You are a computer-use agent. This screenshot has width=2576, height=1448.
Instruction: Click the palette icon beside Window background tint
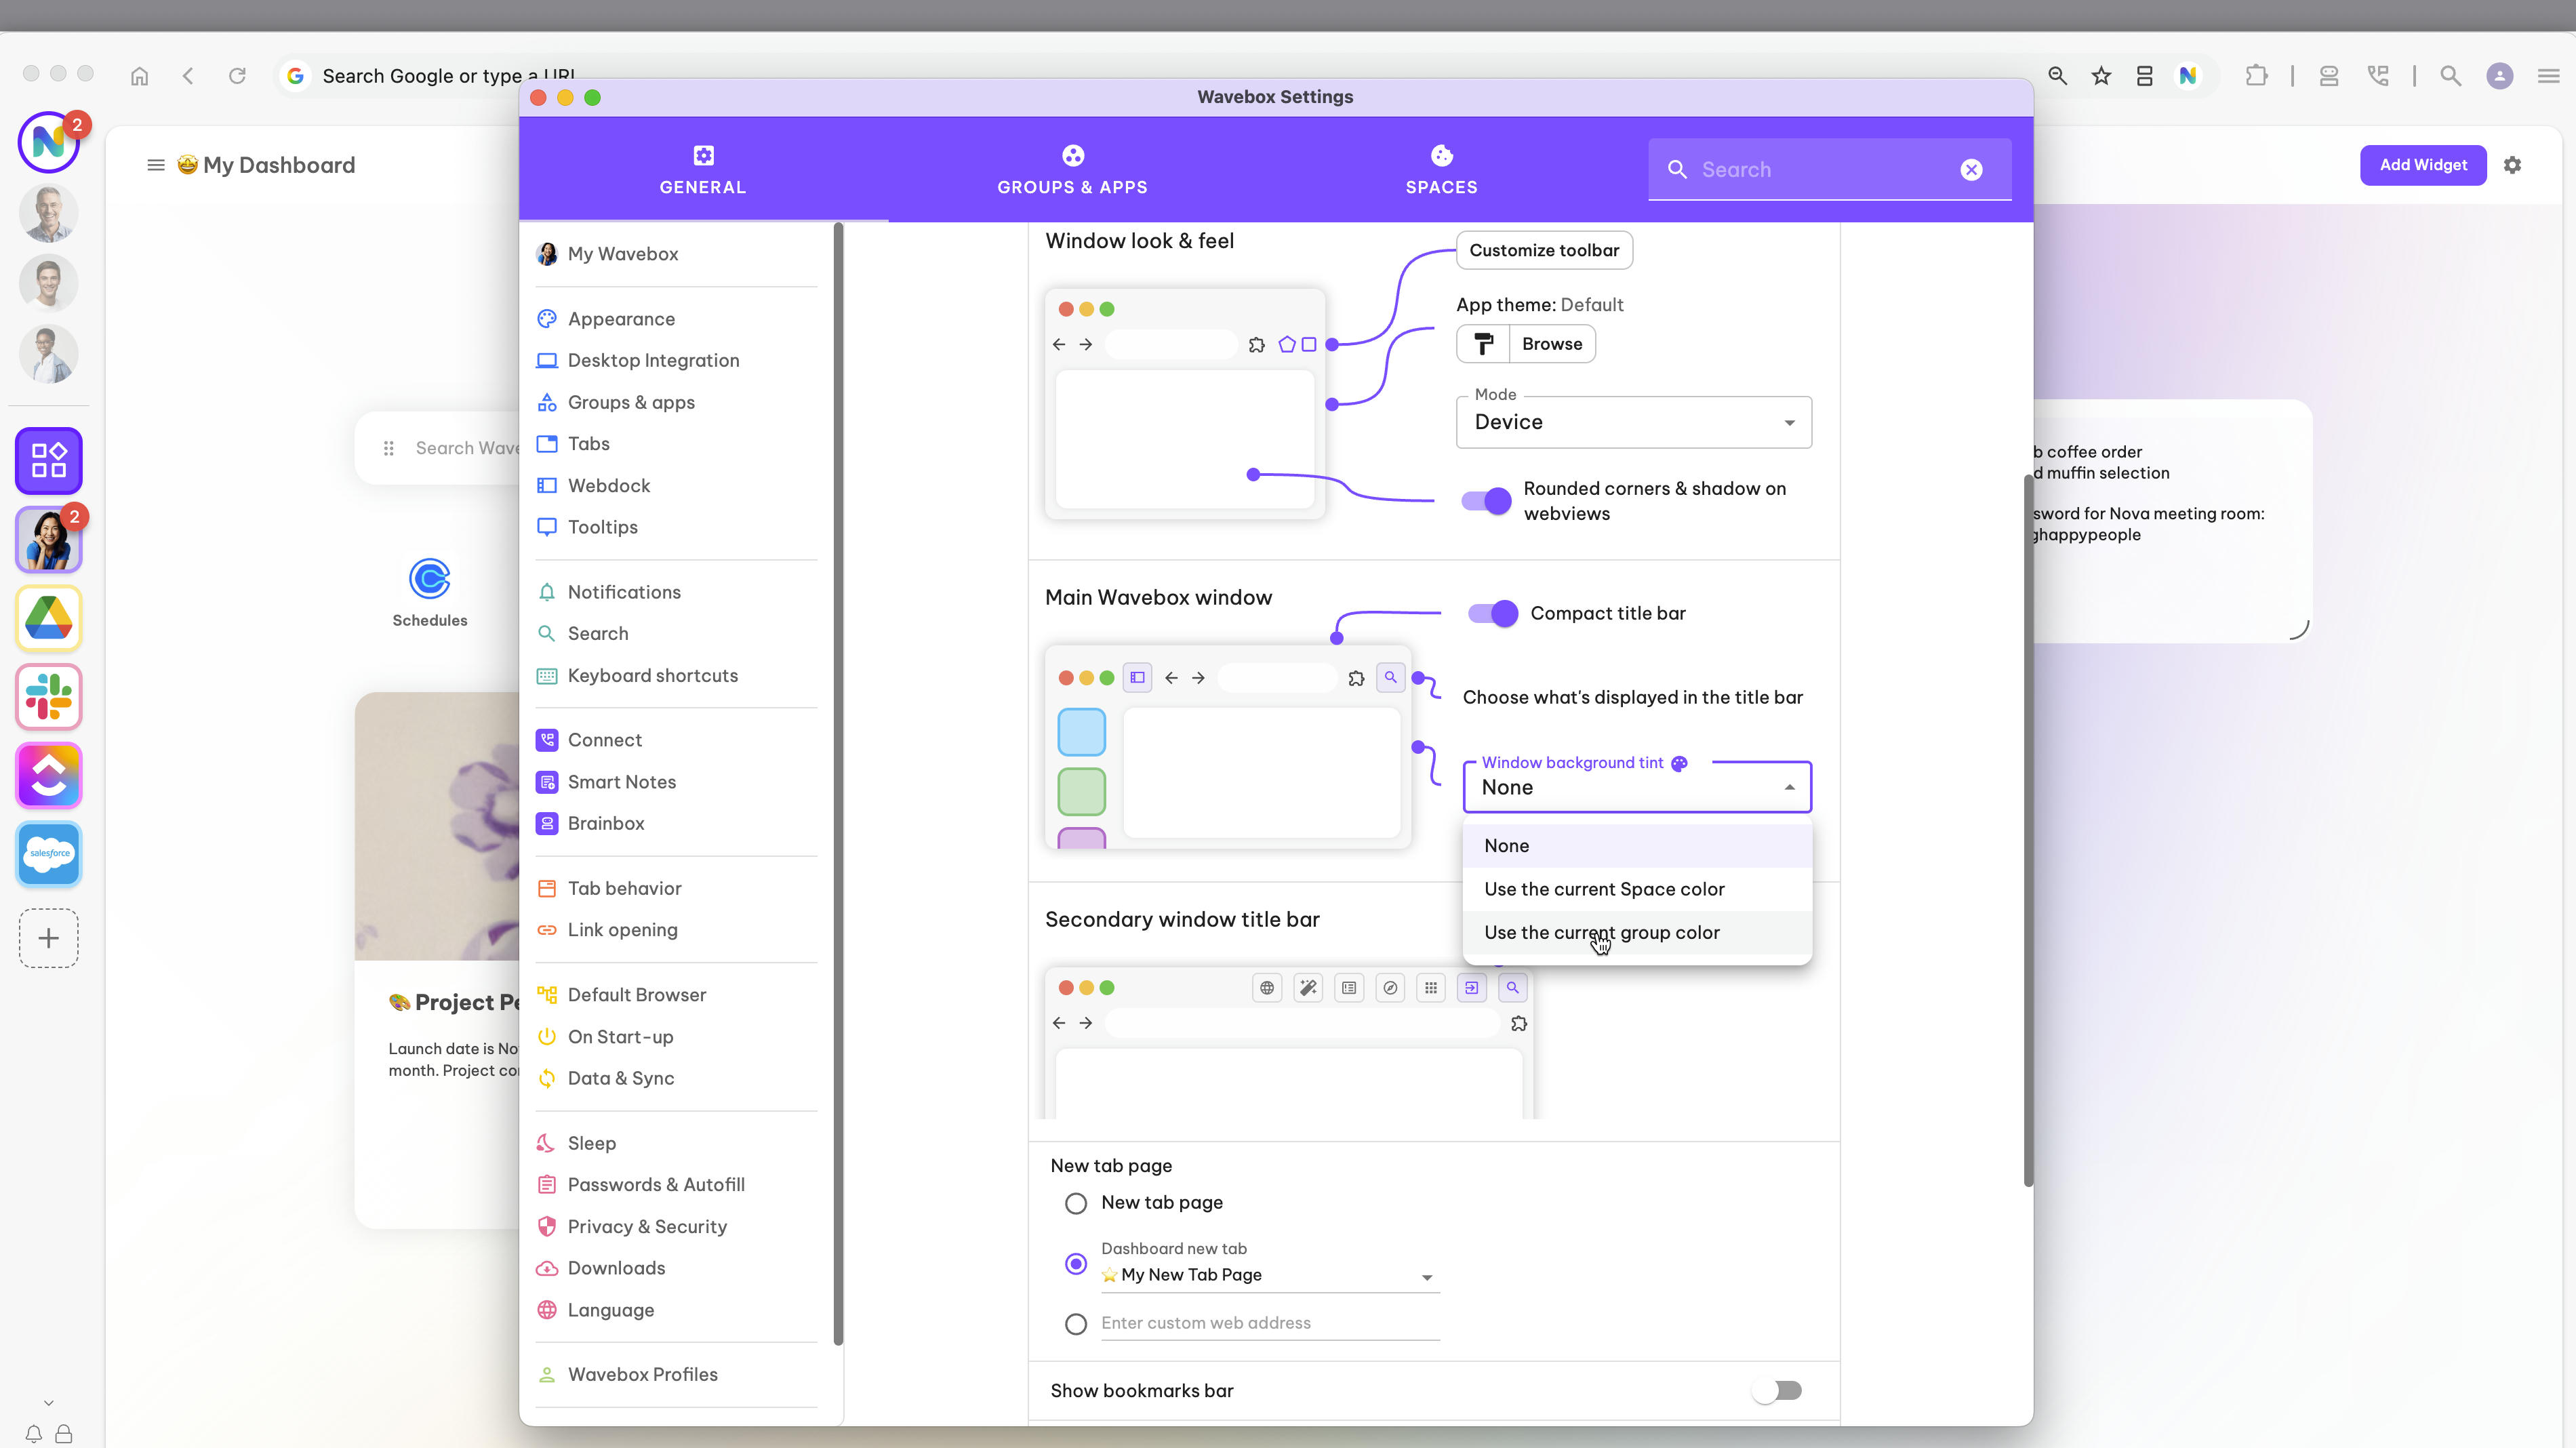tap(1680, 763)
